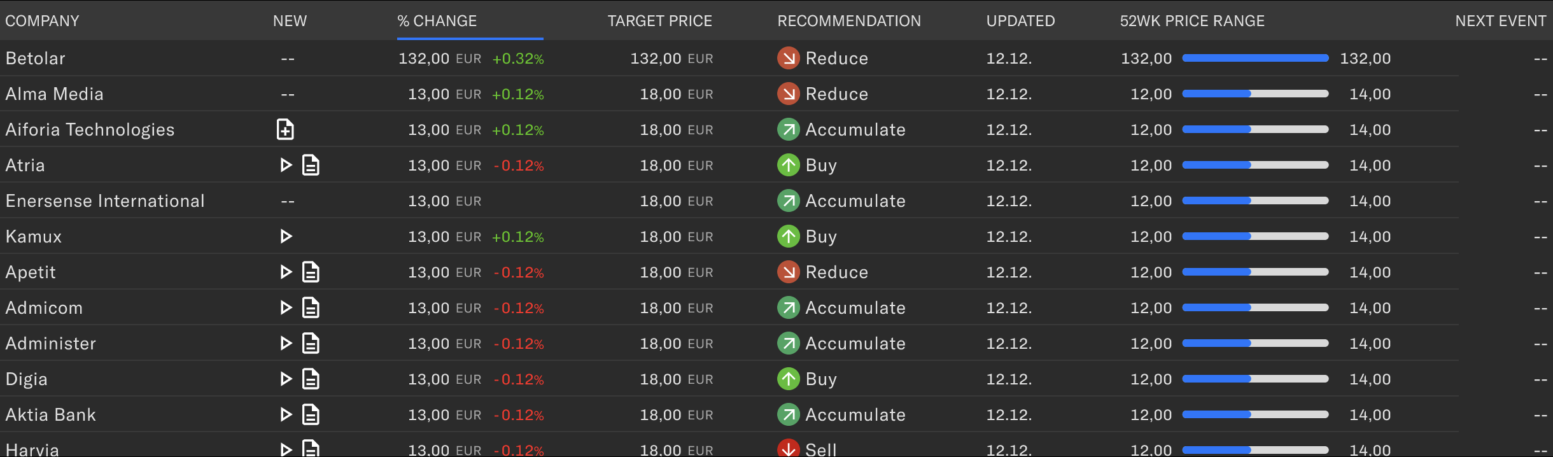Open document icon in Atria row

tap(311, 165)
